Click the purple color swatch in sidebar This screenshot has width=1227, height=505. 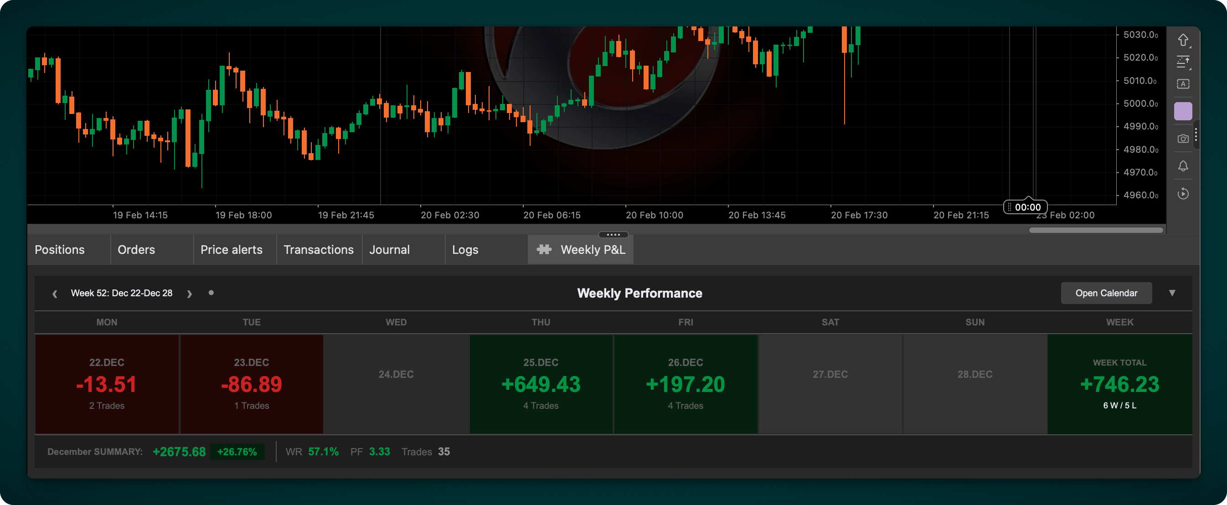[1184, 111]
